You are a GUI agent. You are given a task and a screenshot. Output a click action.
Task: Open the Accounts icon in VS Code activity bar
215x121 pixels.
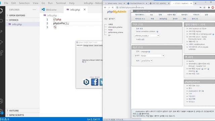[1, 101]
